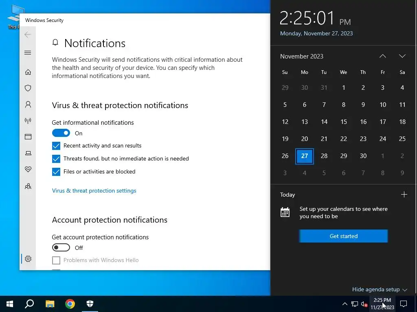The height and width of the screenshot is (312, 417).
Task: Select November 13 in the calendar
Action: [305, 122]
